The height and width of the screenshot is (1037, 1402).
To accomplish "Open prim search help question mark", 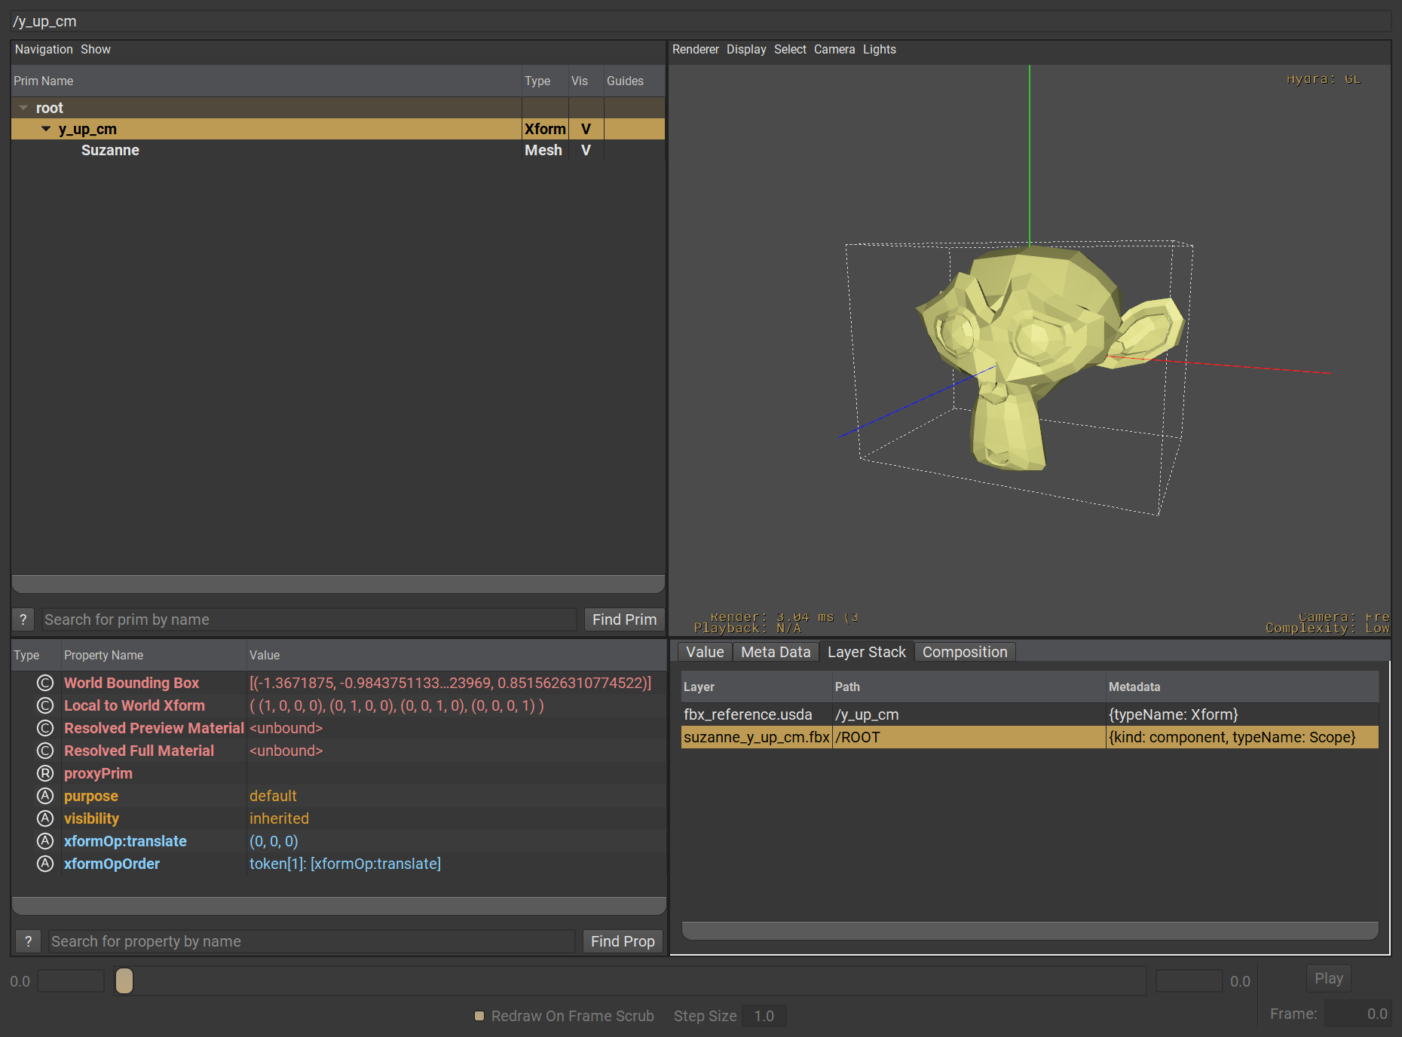I will click(x=23, y=619).
